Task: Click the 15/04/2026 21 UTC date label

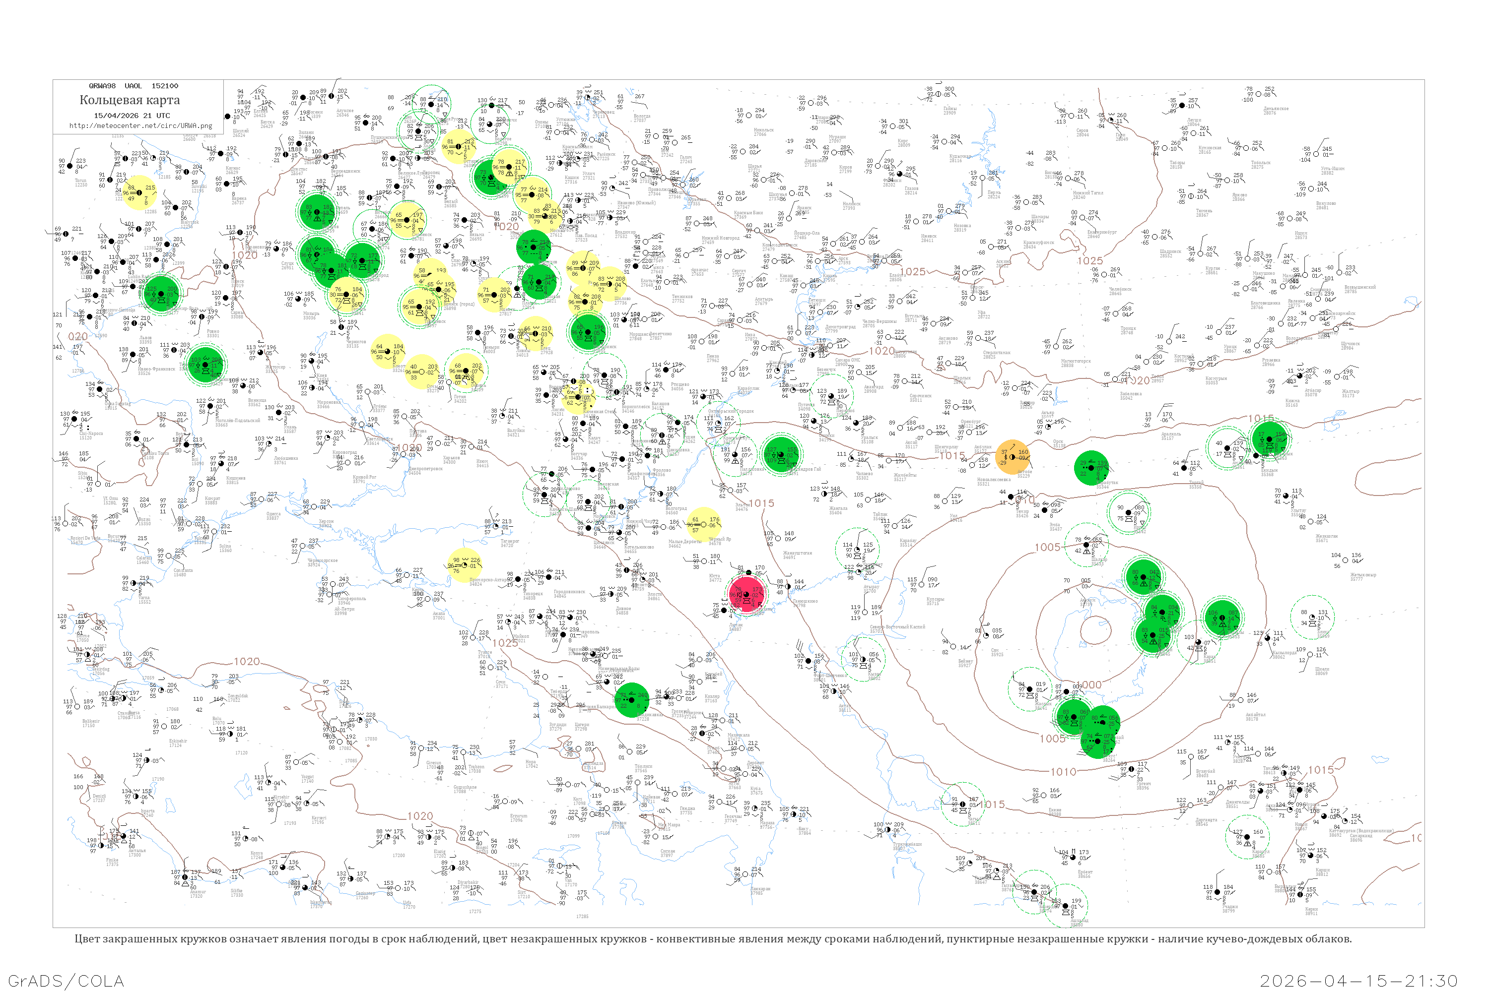Action: (x=132, y=115)
